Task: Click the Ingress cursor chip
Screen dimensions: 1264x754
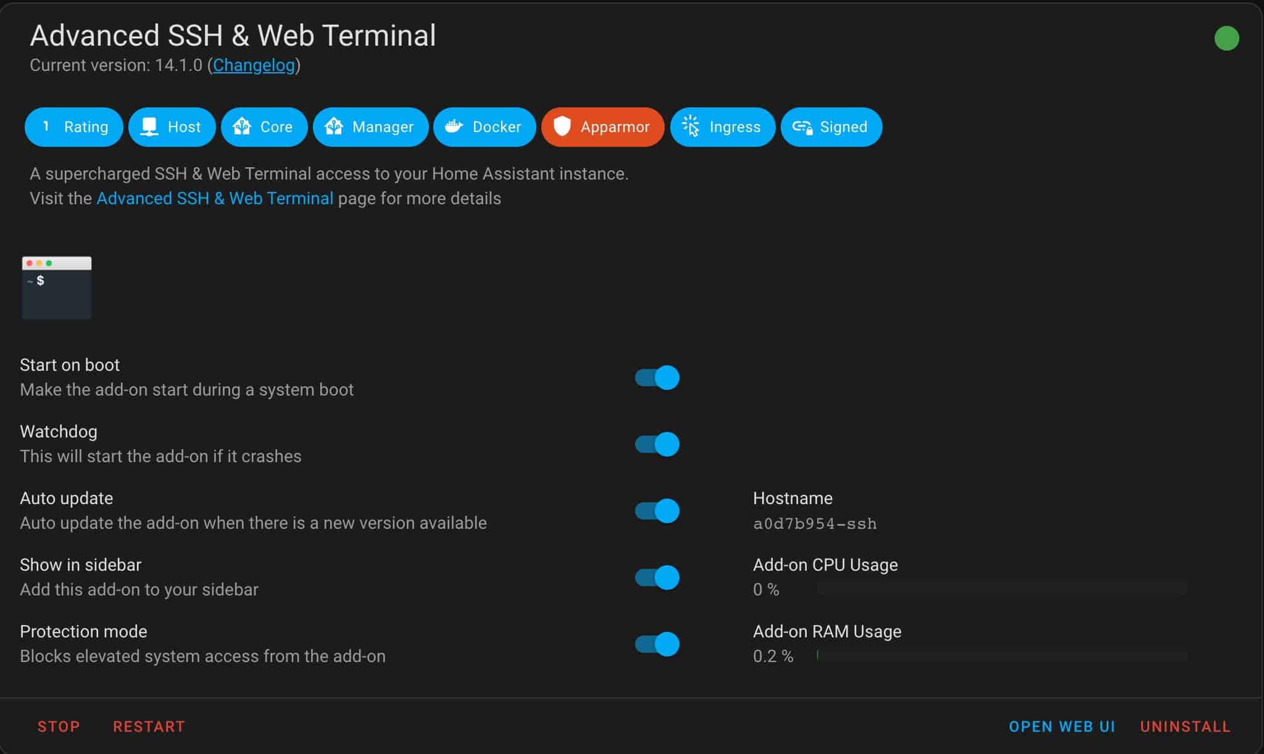Action: [723, 127]
